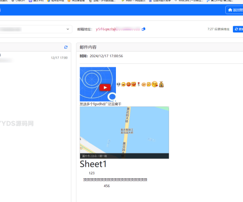The height and width of the screenshot is (202, 243).
Task: Click the skull emoji in the email
Action: coord(118,84)
